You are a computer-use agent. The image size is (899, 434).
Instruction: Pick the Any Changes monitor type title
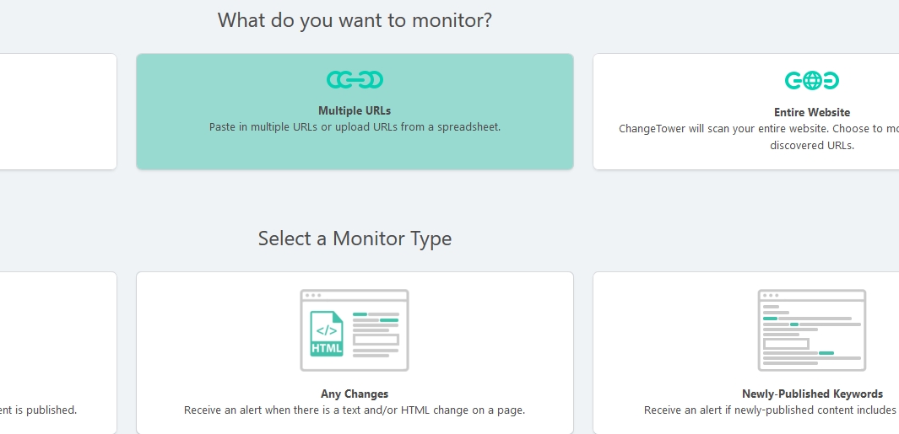(x=355, y=394)
